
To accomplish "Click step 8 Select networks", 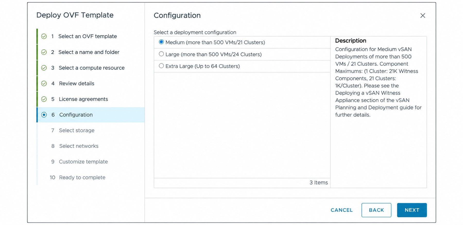I will coord(91,146).
